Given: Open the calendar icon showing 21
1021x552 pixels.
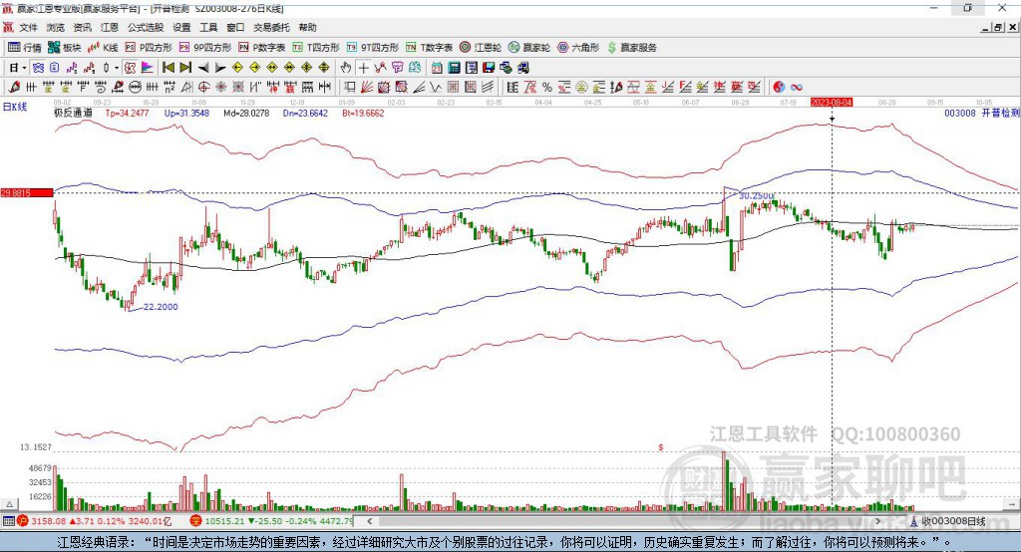Looking at the screenshot, I should pos(437,68).
